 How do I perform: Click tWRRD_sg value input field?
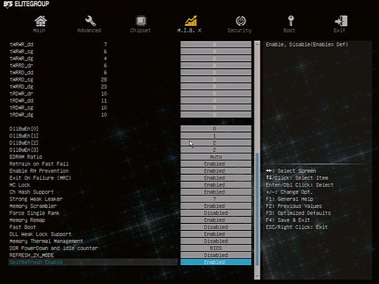(x=216, y=80)
